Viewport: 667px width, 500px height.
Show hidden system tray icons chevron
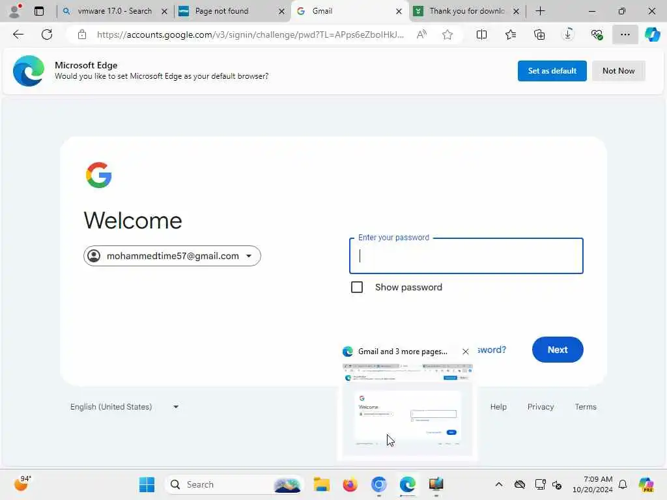499,484
